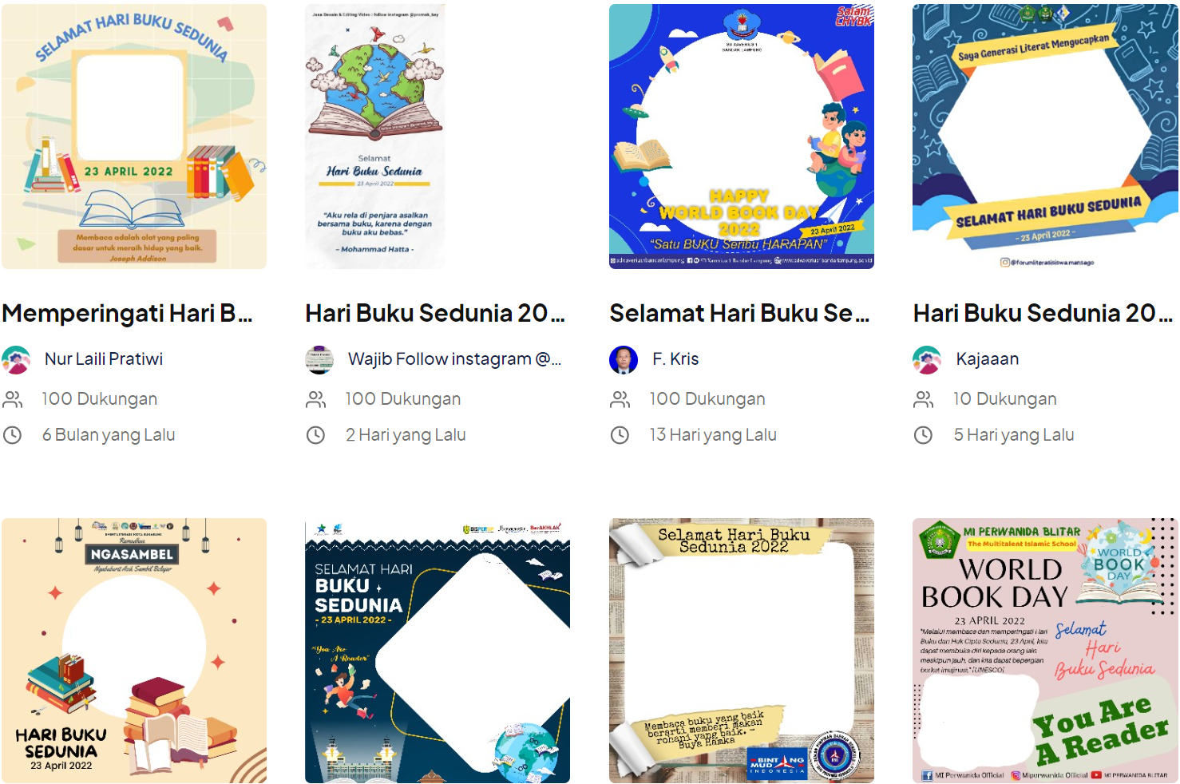1180x784 pixels.
Task: Open the Memperingati Hari B... title link
Action: click(127, 313)
